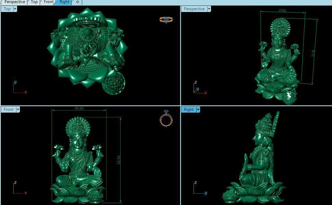Click the 32.54 dimension in Front viewport
The height and width of the screenshot is (205, 332).
pyautogui.click(x=119, y=160)
